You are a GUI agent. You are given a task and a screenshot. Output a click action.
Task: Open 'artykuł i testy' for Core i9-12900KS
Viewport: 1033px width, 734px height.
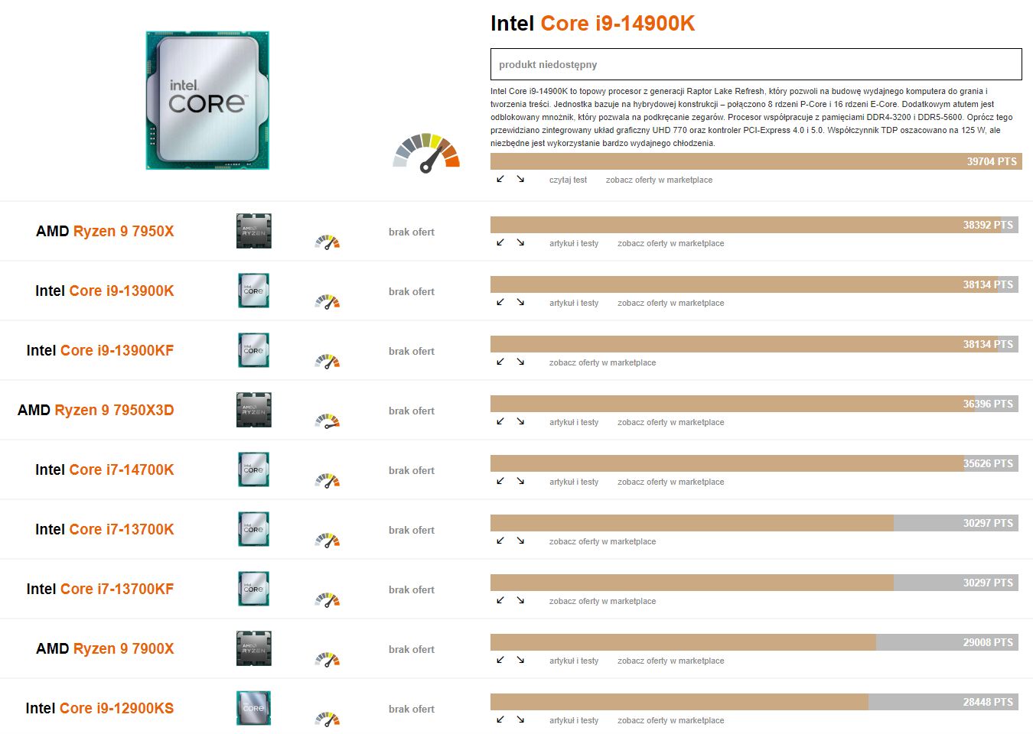pos(574,721)
